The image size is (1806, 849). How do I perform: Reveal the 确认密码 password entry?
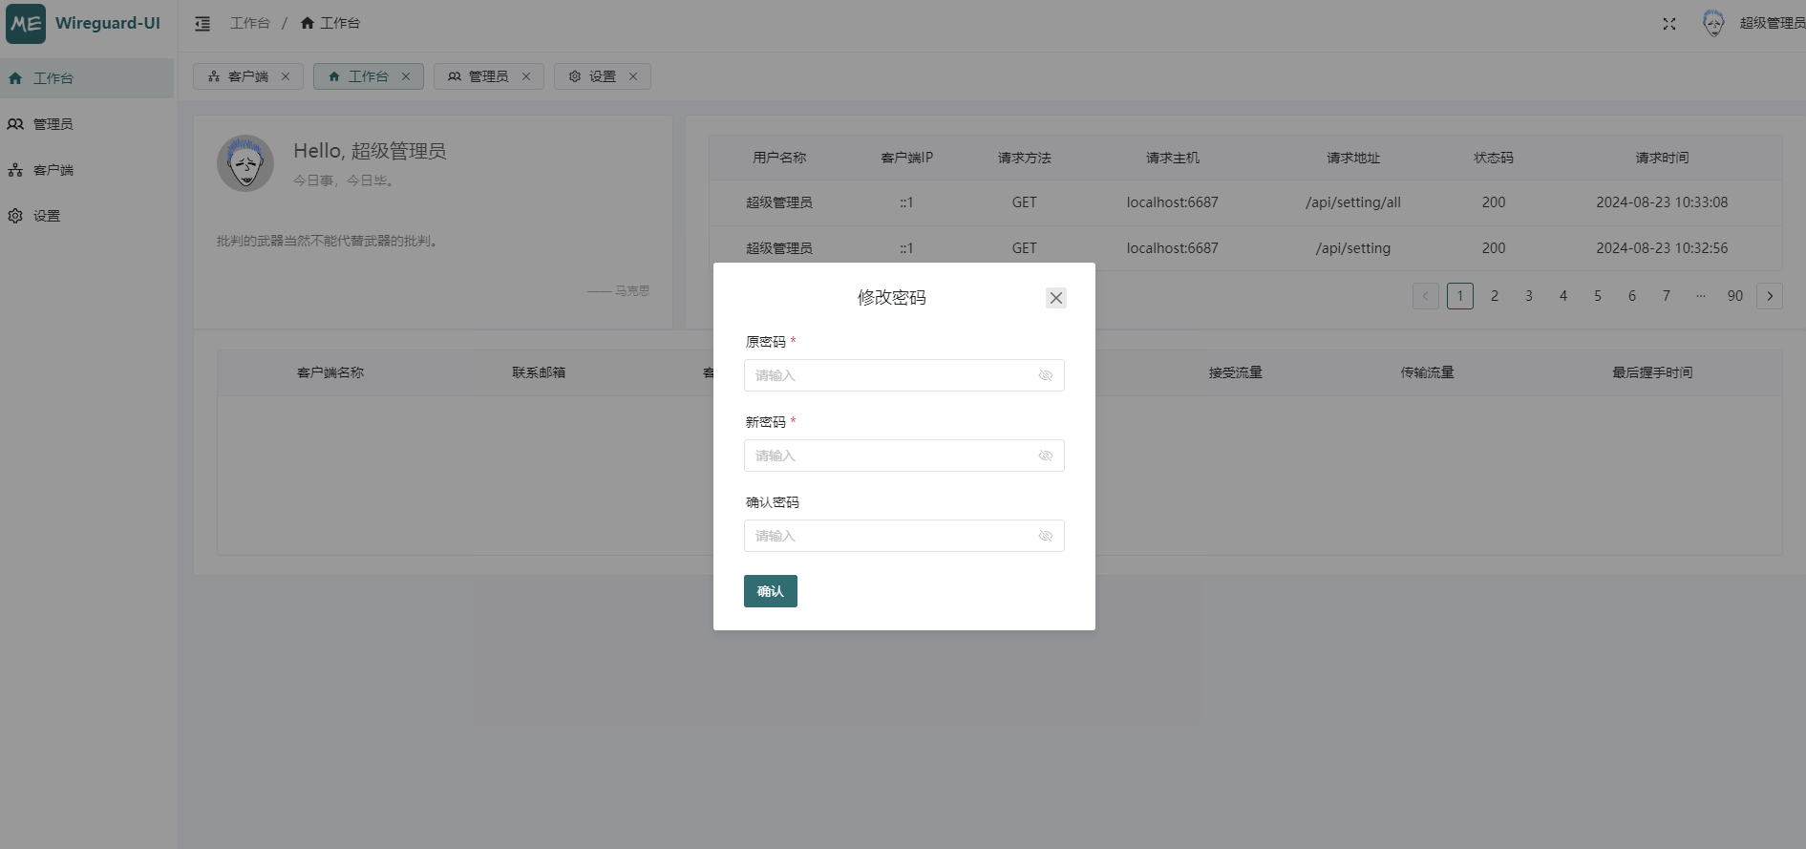pos(1046,536)
